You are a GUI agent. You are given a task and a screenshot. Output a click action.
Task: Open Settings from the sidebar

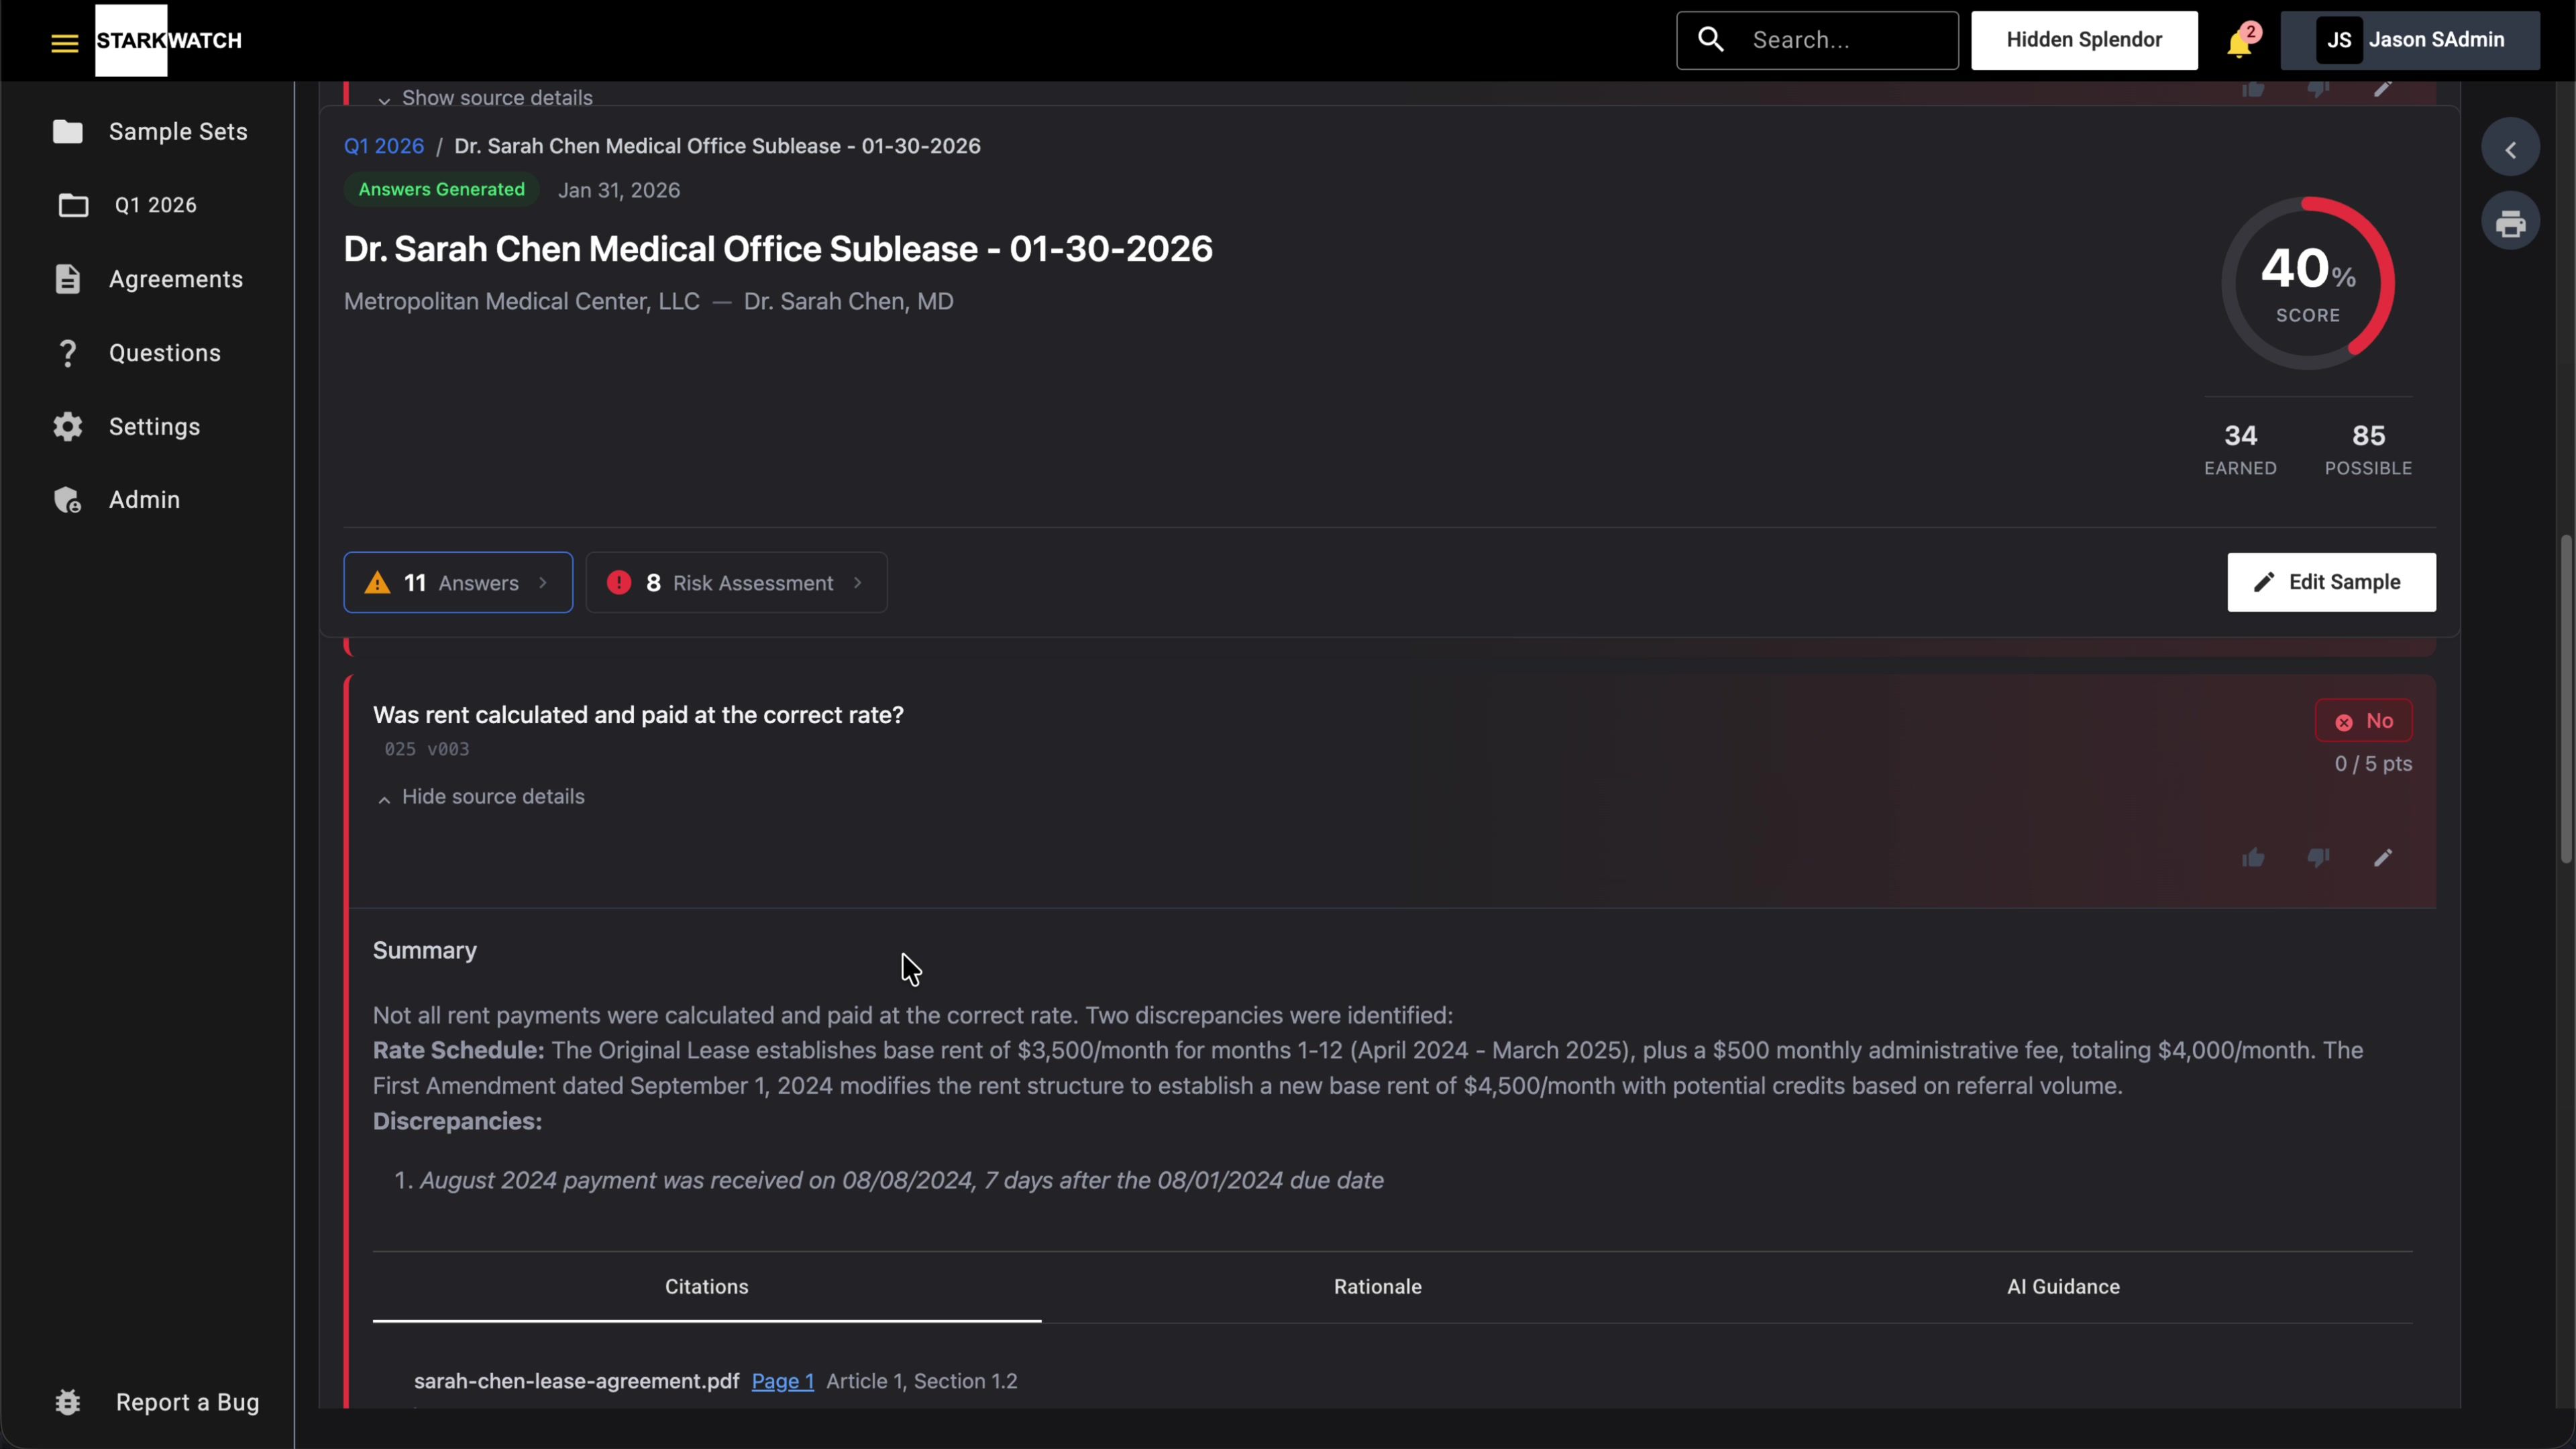[154, 427]
